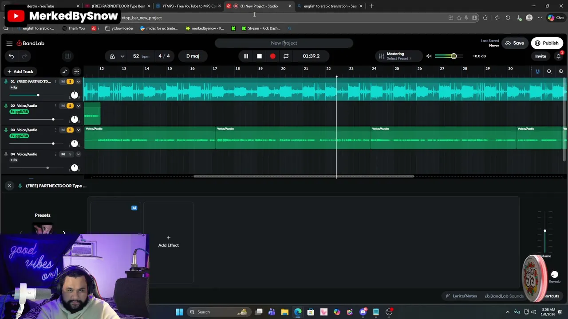Mute track 02 Voice/Audio
Screen dimensions: 568x319
pos(63,106)
